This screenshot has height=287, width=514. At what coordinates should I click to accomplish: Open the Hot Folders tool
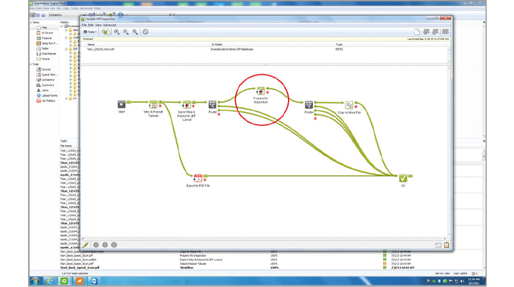46,100
